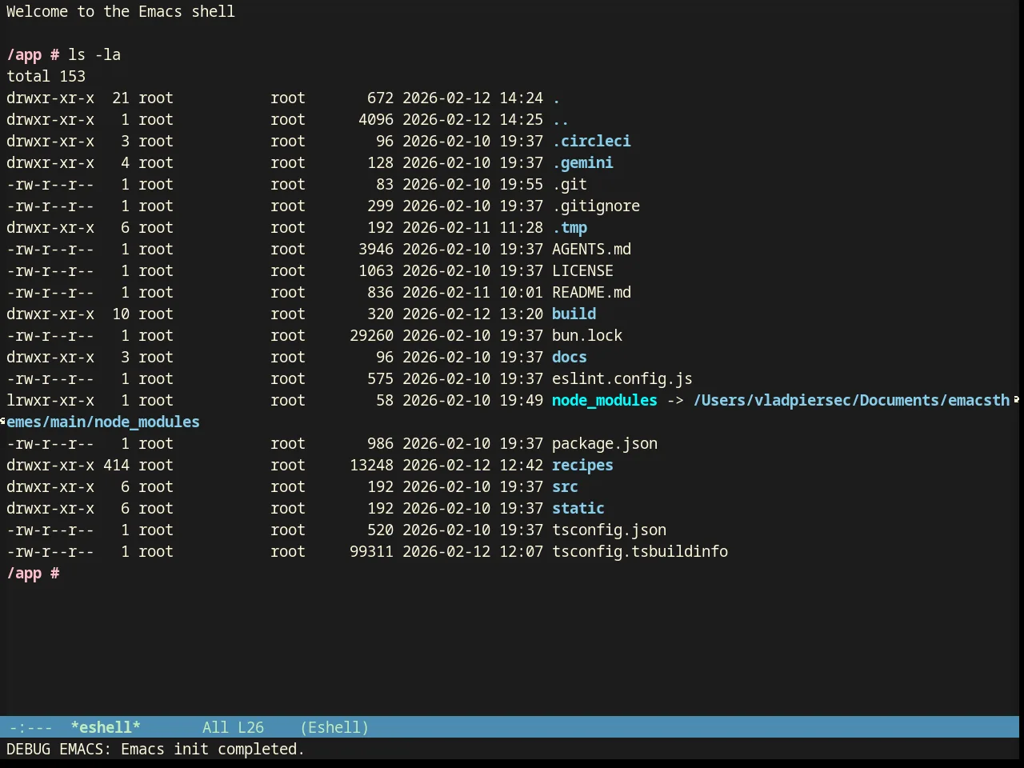Click the README.md file name
This screenshot has width=1024, height=768.
pyautogui.click(x=591, y=292)
